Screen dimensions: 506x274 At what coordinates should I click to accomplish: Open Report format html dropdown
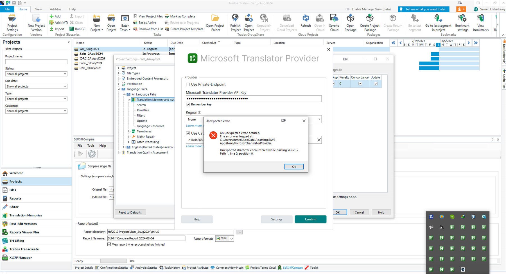[x=231, y=239]
